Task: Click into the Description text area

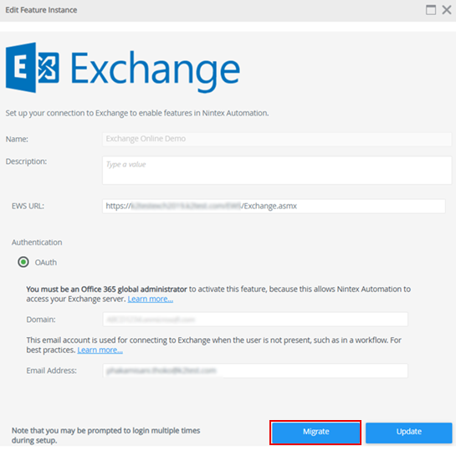Action: [x=277, y=170]
